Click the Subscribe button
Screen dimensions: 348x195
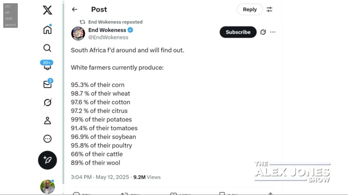point(238,32)
